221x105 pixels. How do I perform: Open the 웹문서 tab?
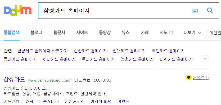coord(59,33)
